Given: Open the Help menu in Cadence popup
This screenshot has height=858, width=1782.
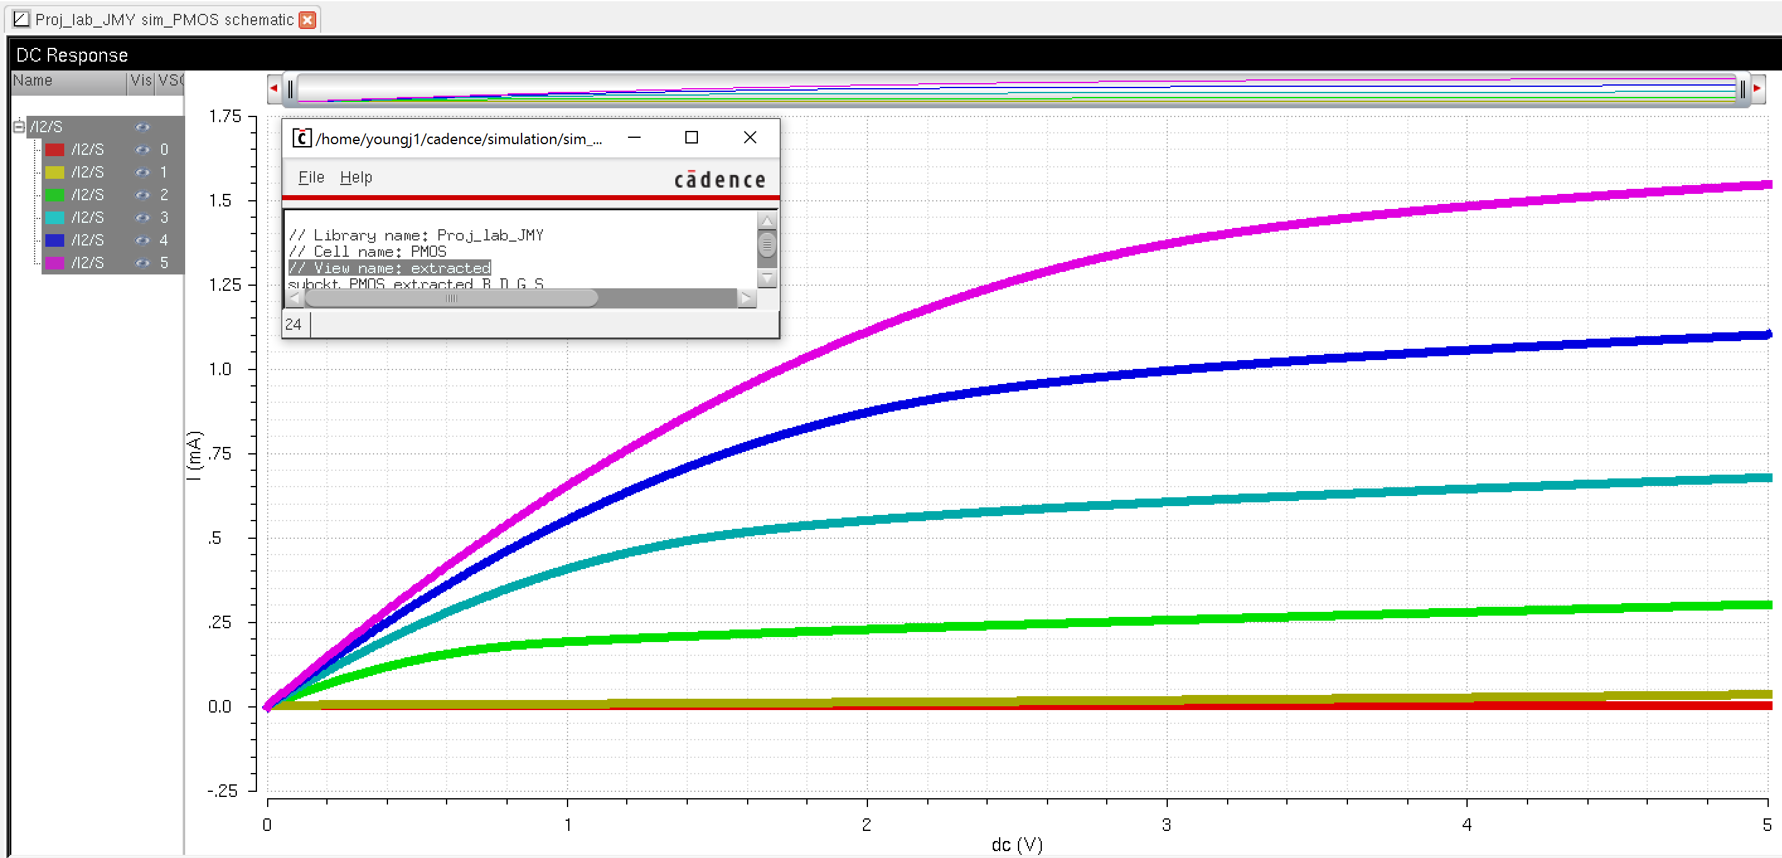Looking at the screenshot, I should coord(355,178).
